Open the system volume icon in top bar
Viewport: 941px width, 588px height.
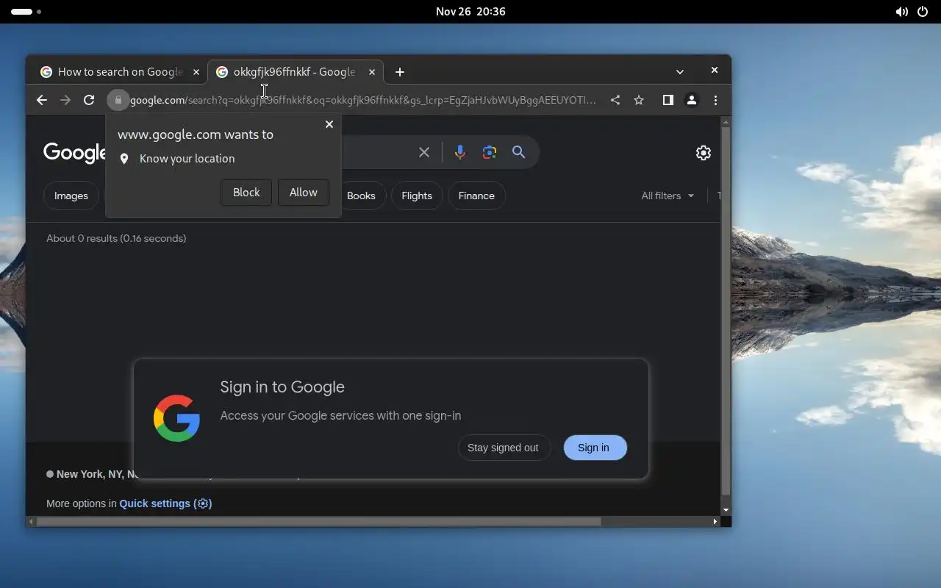pos(901,12)
